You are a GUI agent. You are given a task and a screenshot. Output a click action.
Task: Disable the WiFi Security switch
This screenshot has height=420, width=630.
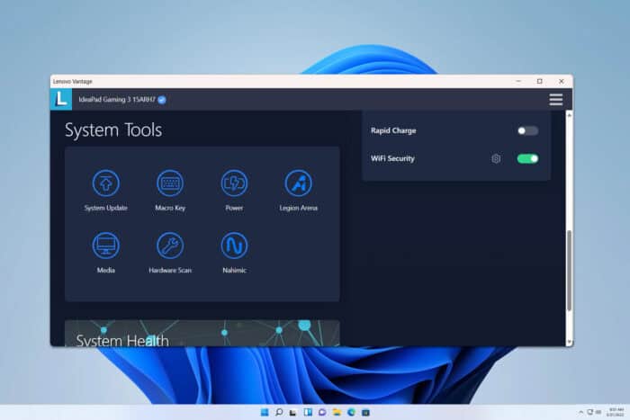pyautogui.click(x=527, y=158)
